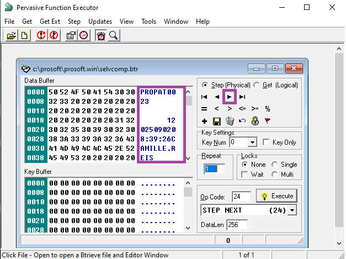Click the PROPAT00 text in Data Buffer
The height and width of the screenshot is (259, 346).
coord(158,92)
